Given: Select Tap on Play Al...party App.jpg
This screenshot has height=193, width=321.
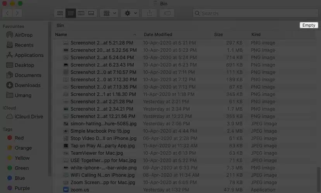Looking at the screenshot, I should [x=103, y=146].
